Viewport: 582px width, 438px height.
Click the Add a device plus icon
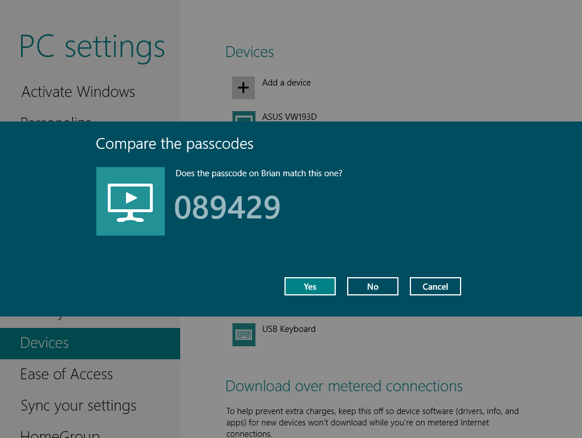(x=243, y=87)
